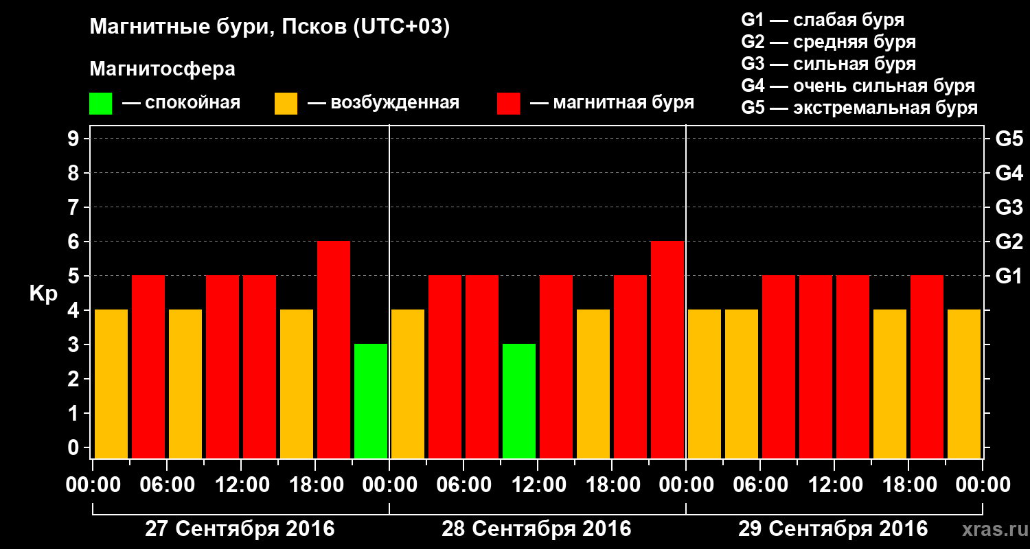Click the green bar on 27 September

(x=371, y=401)
